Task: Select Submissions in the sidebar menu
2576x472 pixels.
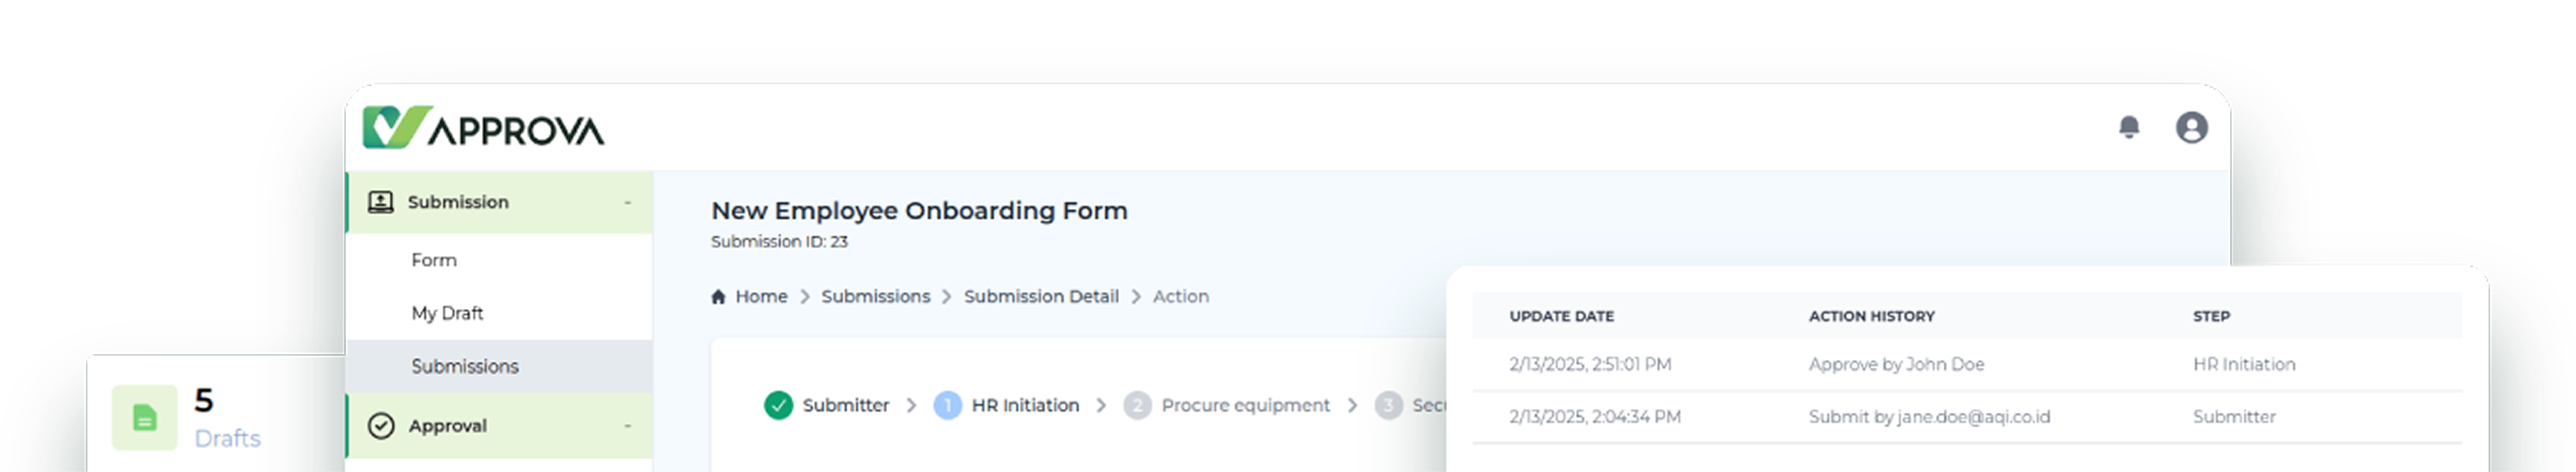Action: [465, 366]
